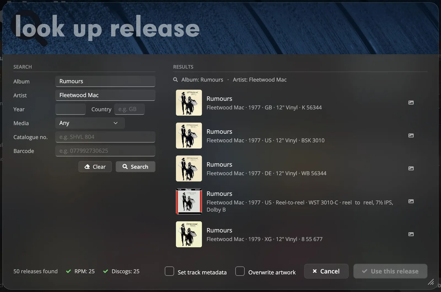The image size is (441, 292).
Task: Select the US BSK 3010 cover thumbnail
Action: 189,135
